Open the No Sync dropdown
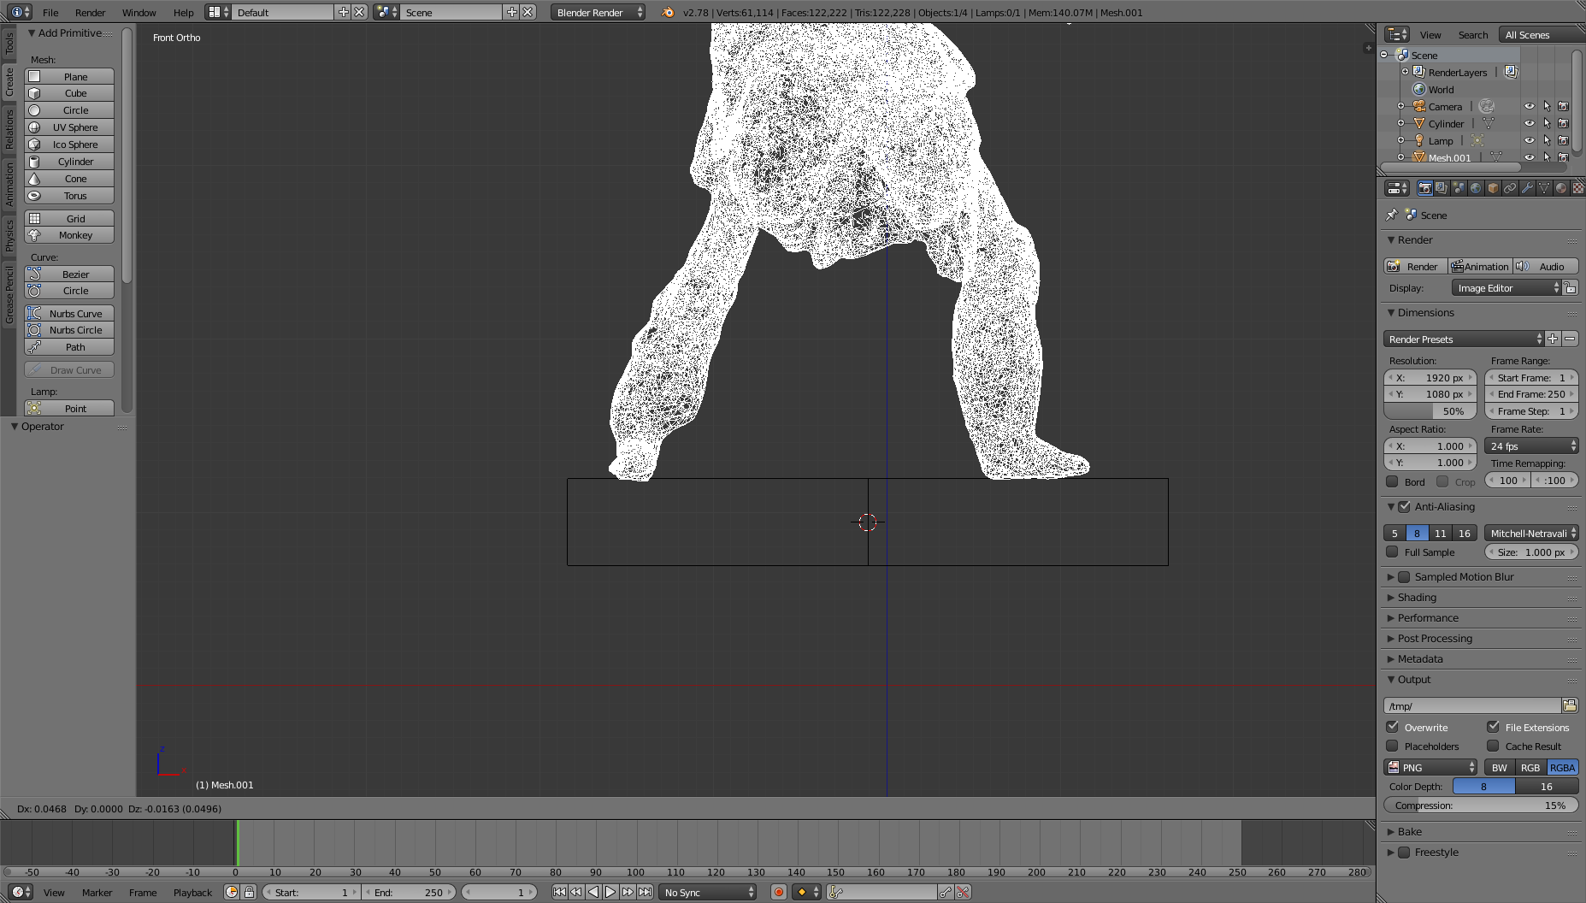 click(x=708, y=892)
